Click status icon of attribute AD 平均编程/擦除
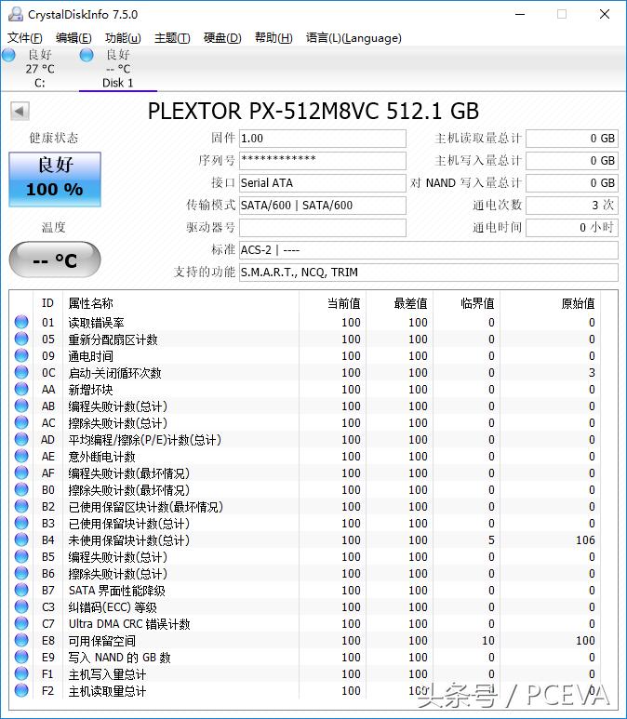 (21, 439)
